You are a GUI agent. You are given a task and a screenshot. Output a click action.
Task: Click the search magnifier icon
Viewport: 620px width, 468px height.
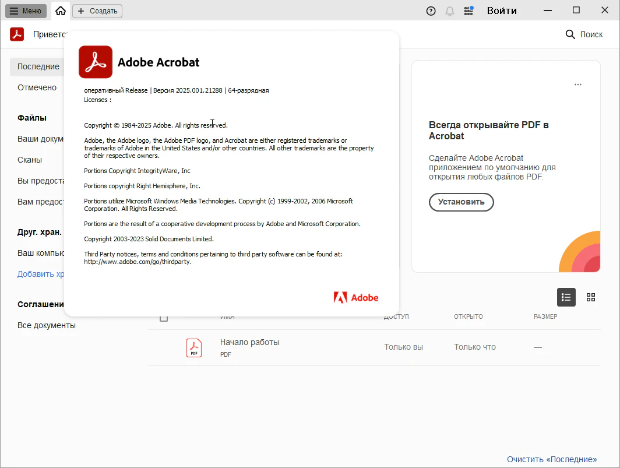(x=570, y=34)
